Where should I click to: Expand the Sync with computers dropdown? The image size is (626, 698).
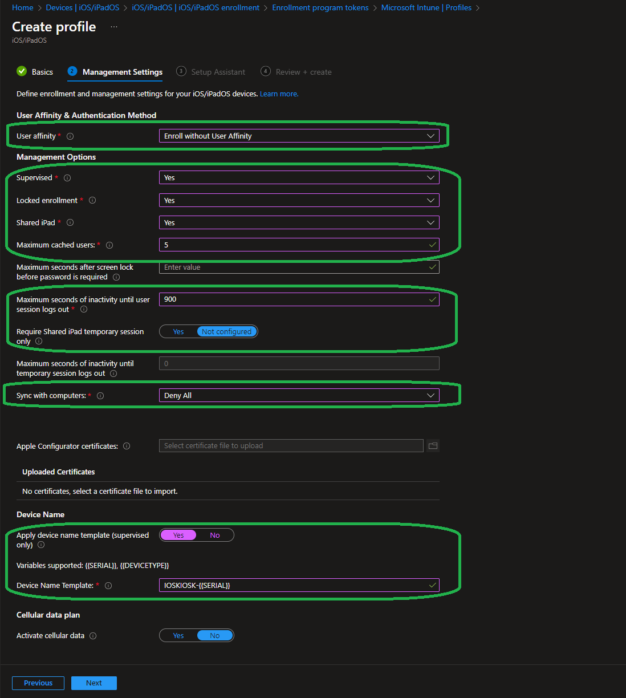(299, 396)
